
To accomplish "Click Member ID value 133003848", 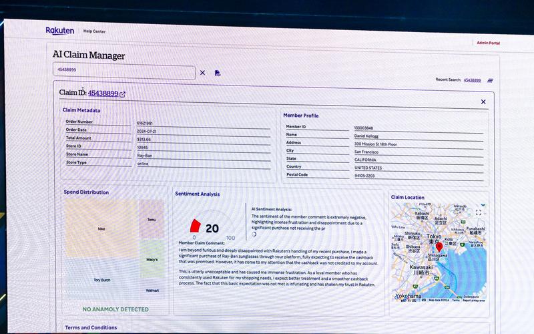I will click(x=363, y=128).
